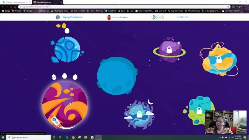Open the large plain blue asteroid planet
249x140 pixels.
point(117,76)
